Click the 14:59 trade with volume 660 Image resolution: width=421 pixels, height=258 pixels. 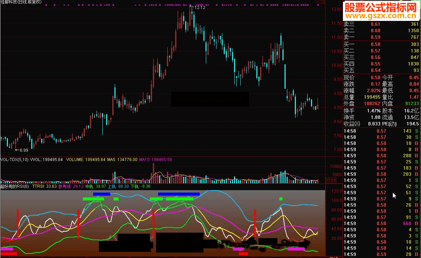[x=381, y=223]
